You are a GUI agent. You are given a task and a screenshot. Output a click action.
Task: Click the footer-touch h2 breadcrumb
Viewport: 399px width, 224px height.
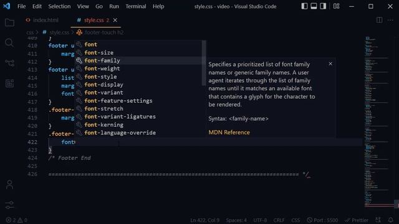pyautogui.click(x=100, y=32)
